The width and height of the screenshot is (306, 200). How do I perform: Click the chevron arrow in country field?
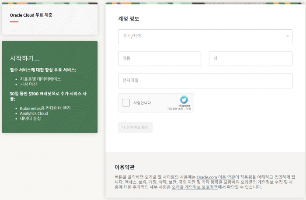coord(288,36)
